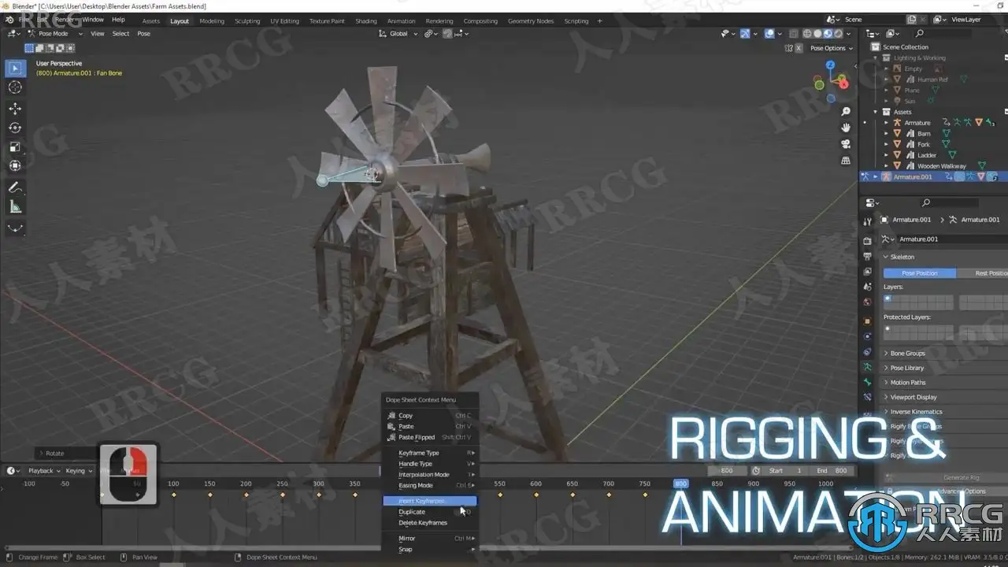Click the pan view hand icon
The width and height of the screenshot is (1008, 567).
[x=846, y=128]
